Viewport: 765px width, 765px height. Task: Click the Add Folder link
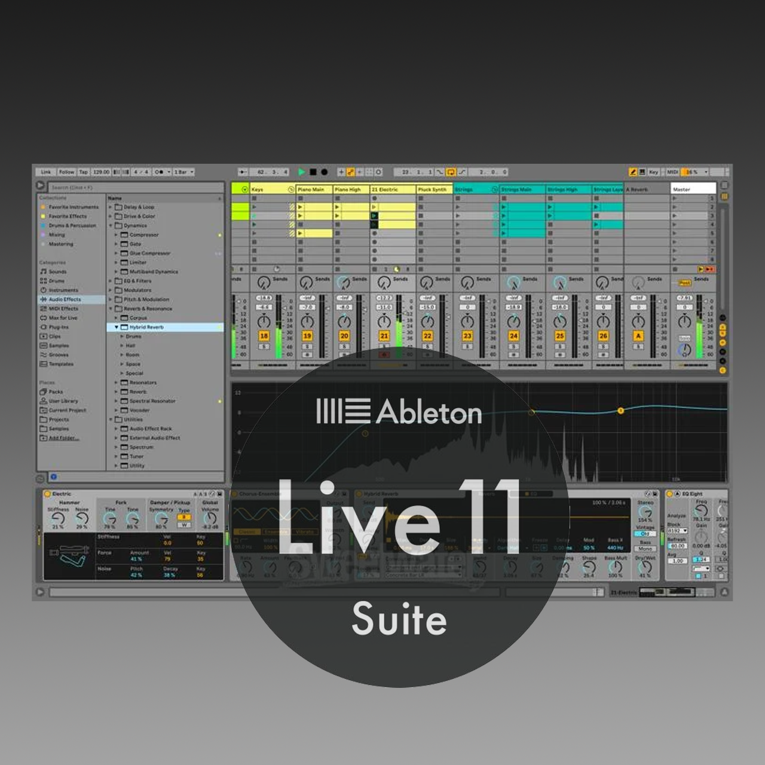(63, 438)
